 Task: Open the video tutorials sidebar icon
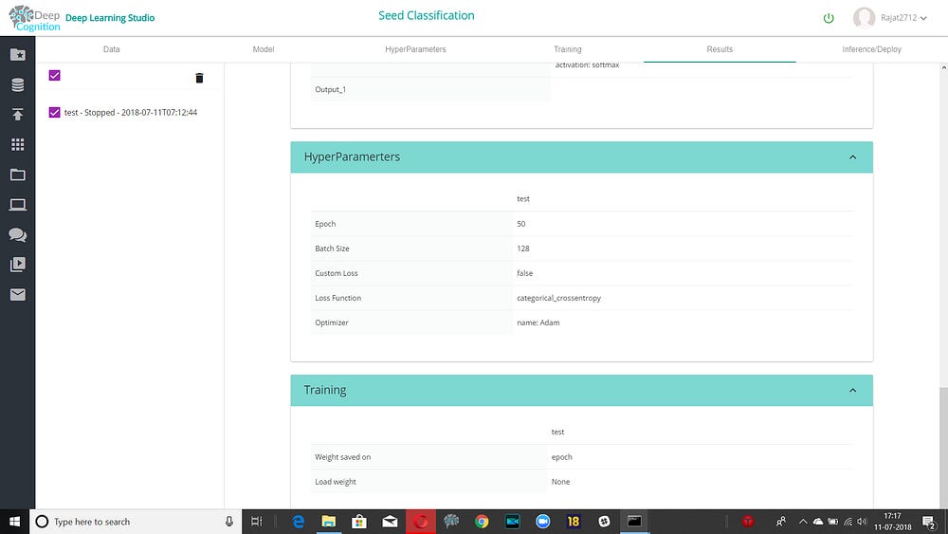point(17,265)
